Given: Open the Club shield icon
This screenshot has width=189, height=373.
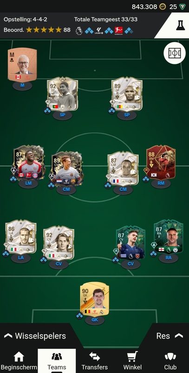Looking at the screenshot, I should [170, 357].
